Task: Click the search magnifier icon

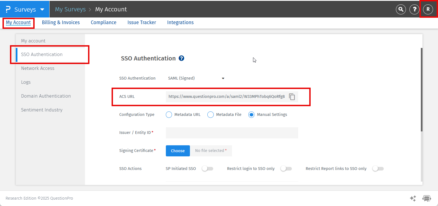Action: click(x=401, y=9)
